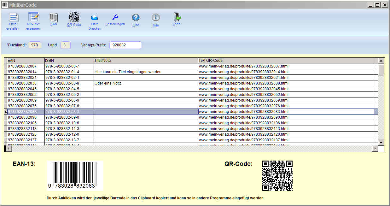Screen dimensions: 390x206
Task: Click QR text cell ending 9783928832106.html
Action: point(287,123)
